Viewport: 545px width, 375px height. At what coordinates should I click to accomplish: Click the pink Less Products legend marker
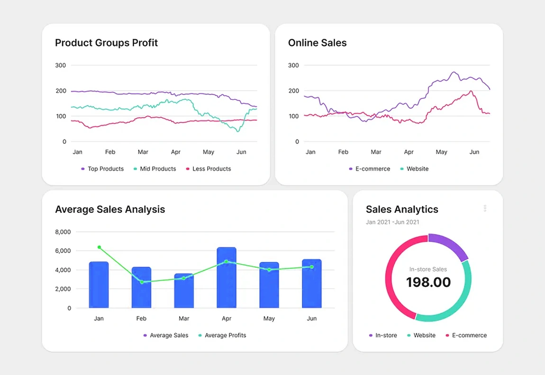187,169
